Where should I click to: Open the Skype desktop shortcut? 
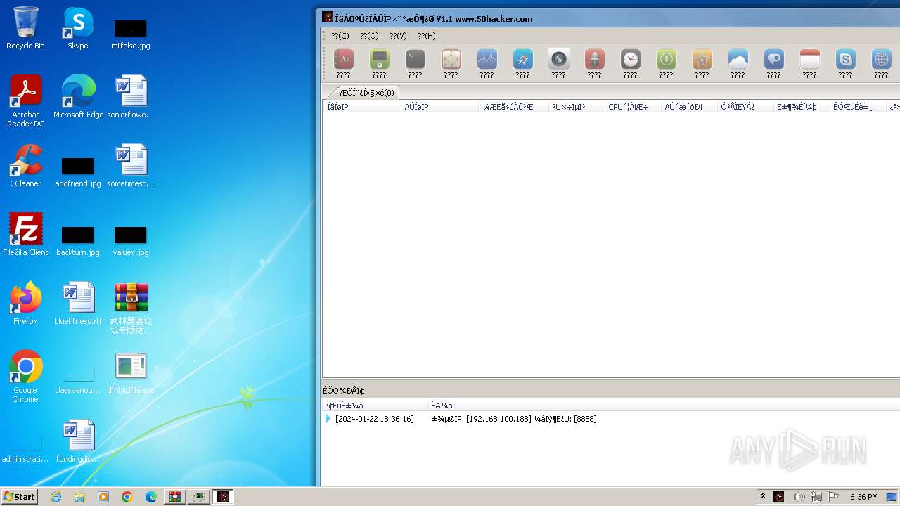click(x=77, y=28)
